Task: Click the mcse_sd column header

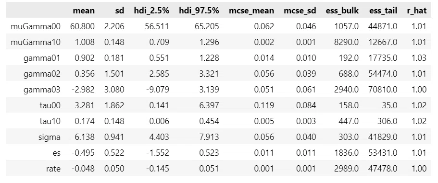Action: click(300, 11)
